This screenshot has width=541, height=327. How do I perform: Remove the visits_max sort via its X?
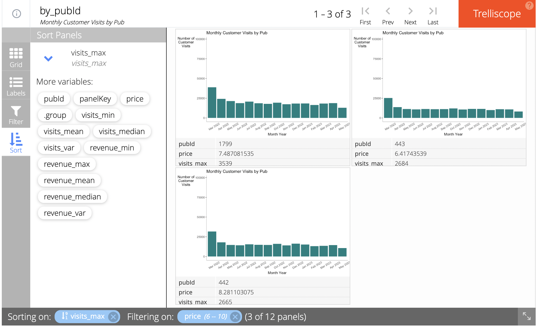click(x=113, y=317)
